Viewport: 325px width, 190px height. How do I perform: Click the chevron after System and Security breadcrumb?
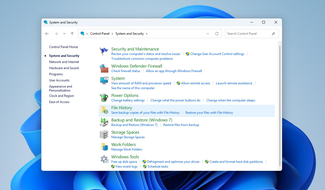point(146,33)
